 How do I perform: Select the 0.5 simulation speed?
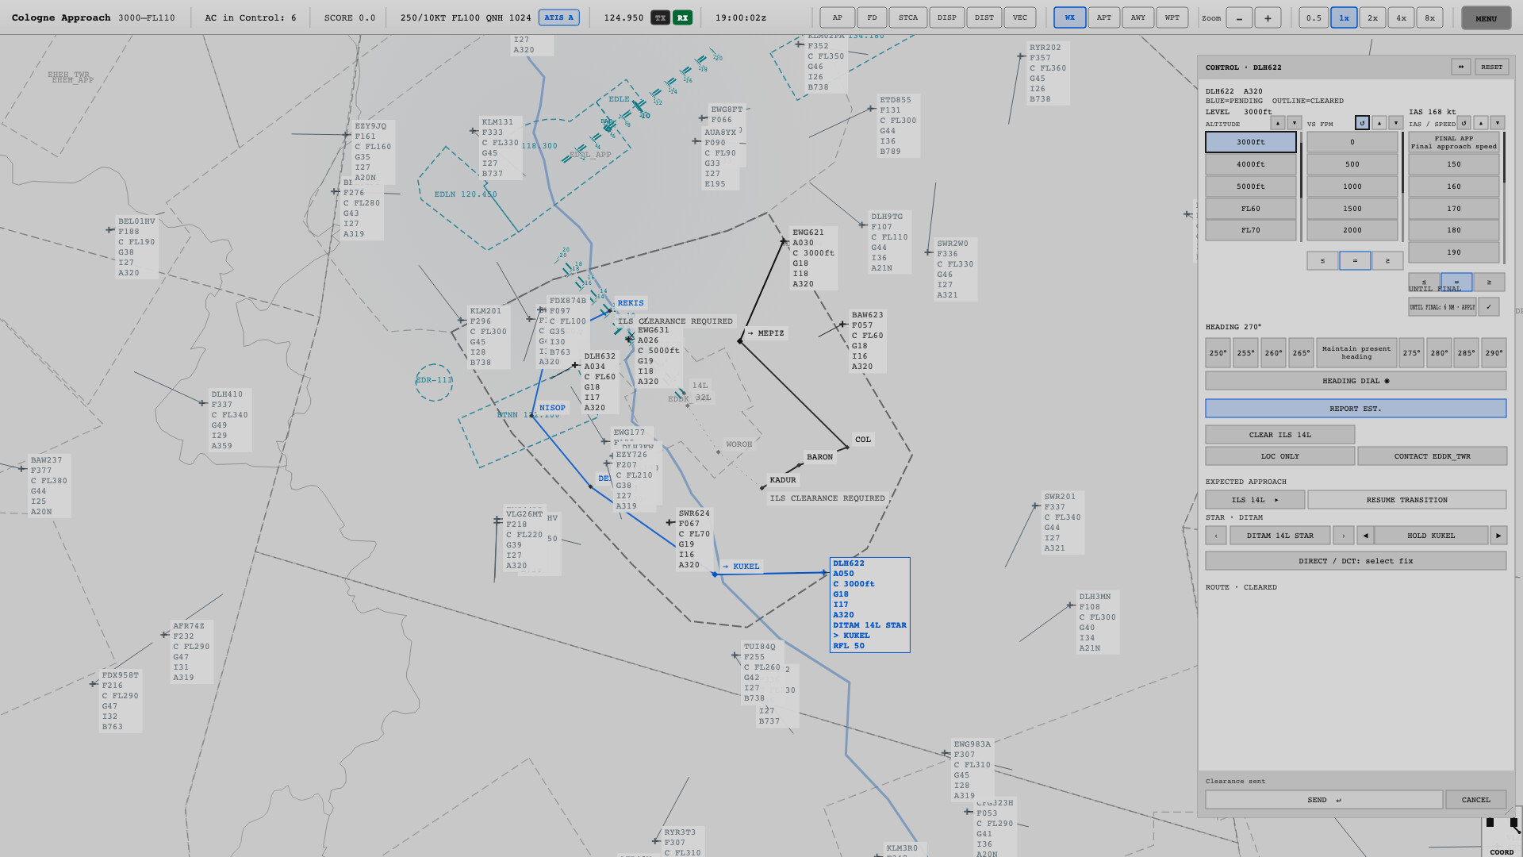(x=1314, y=17)
